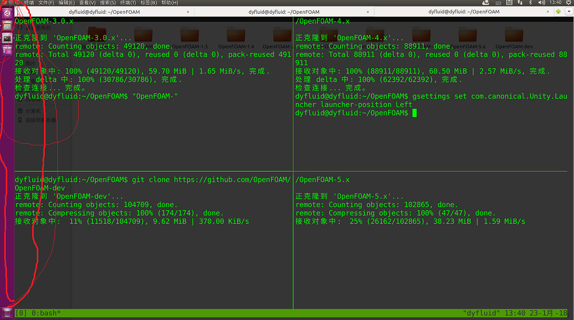Screen dimensions: 574x320
Task: Switch to the third dyfluid terminal tab
Action: coord(464,11)
